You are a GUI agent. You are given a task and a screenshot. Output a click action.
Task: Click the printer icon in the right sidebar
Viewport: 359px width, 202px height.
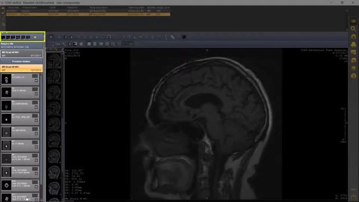tap(353, 44)
